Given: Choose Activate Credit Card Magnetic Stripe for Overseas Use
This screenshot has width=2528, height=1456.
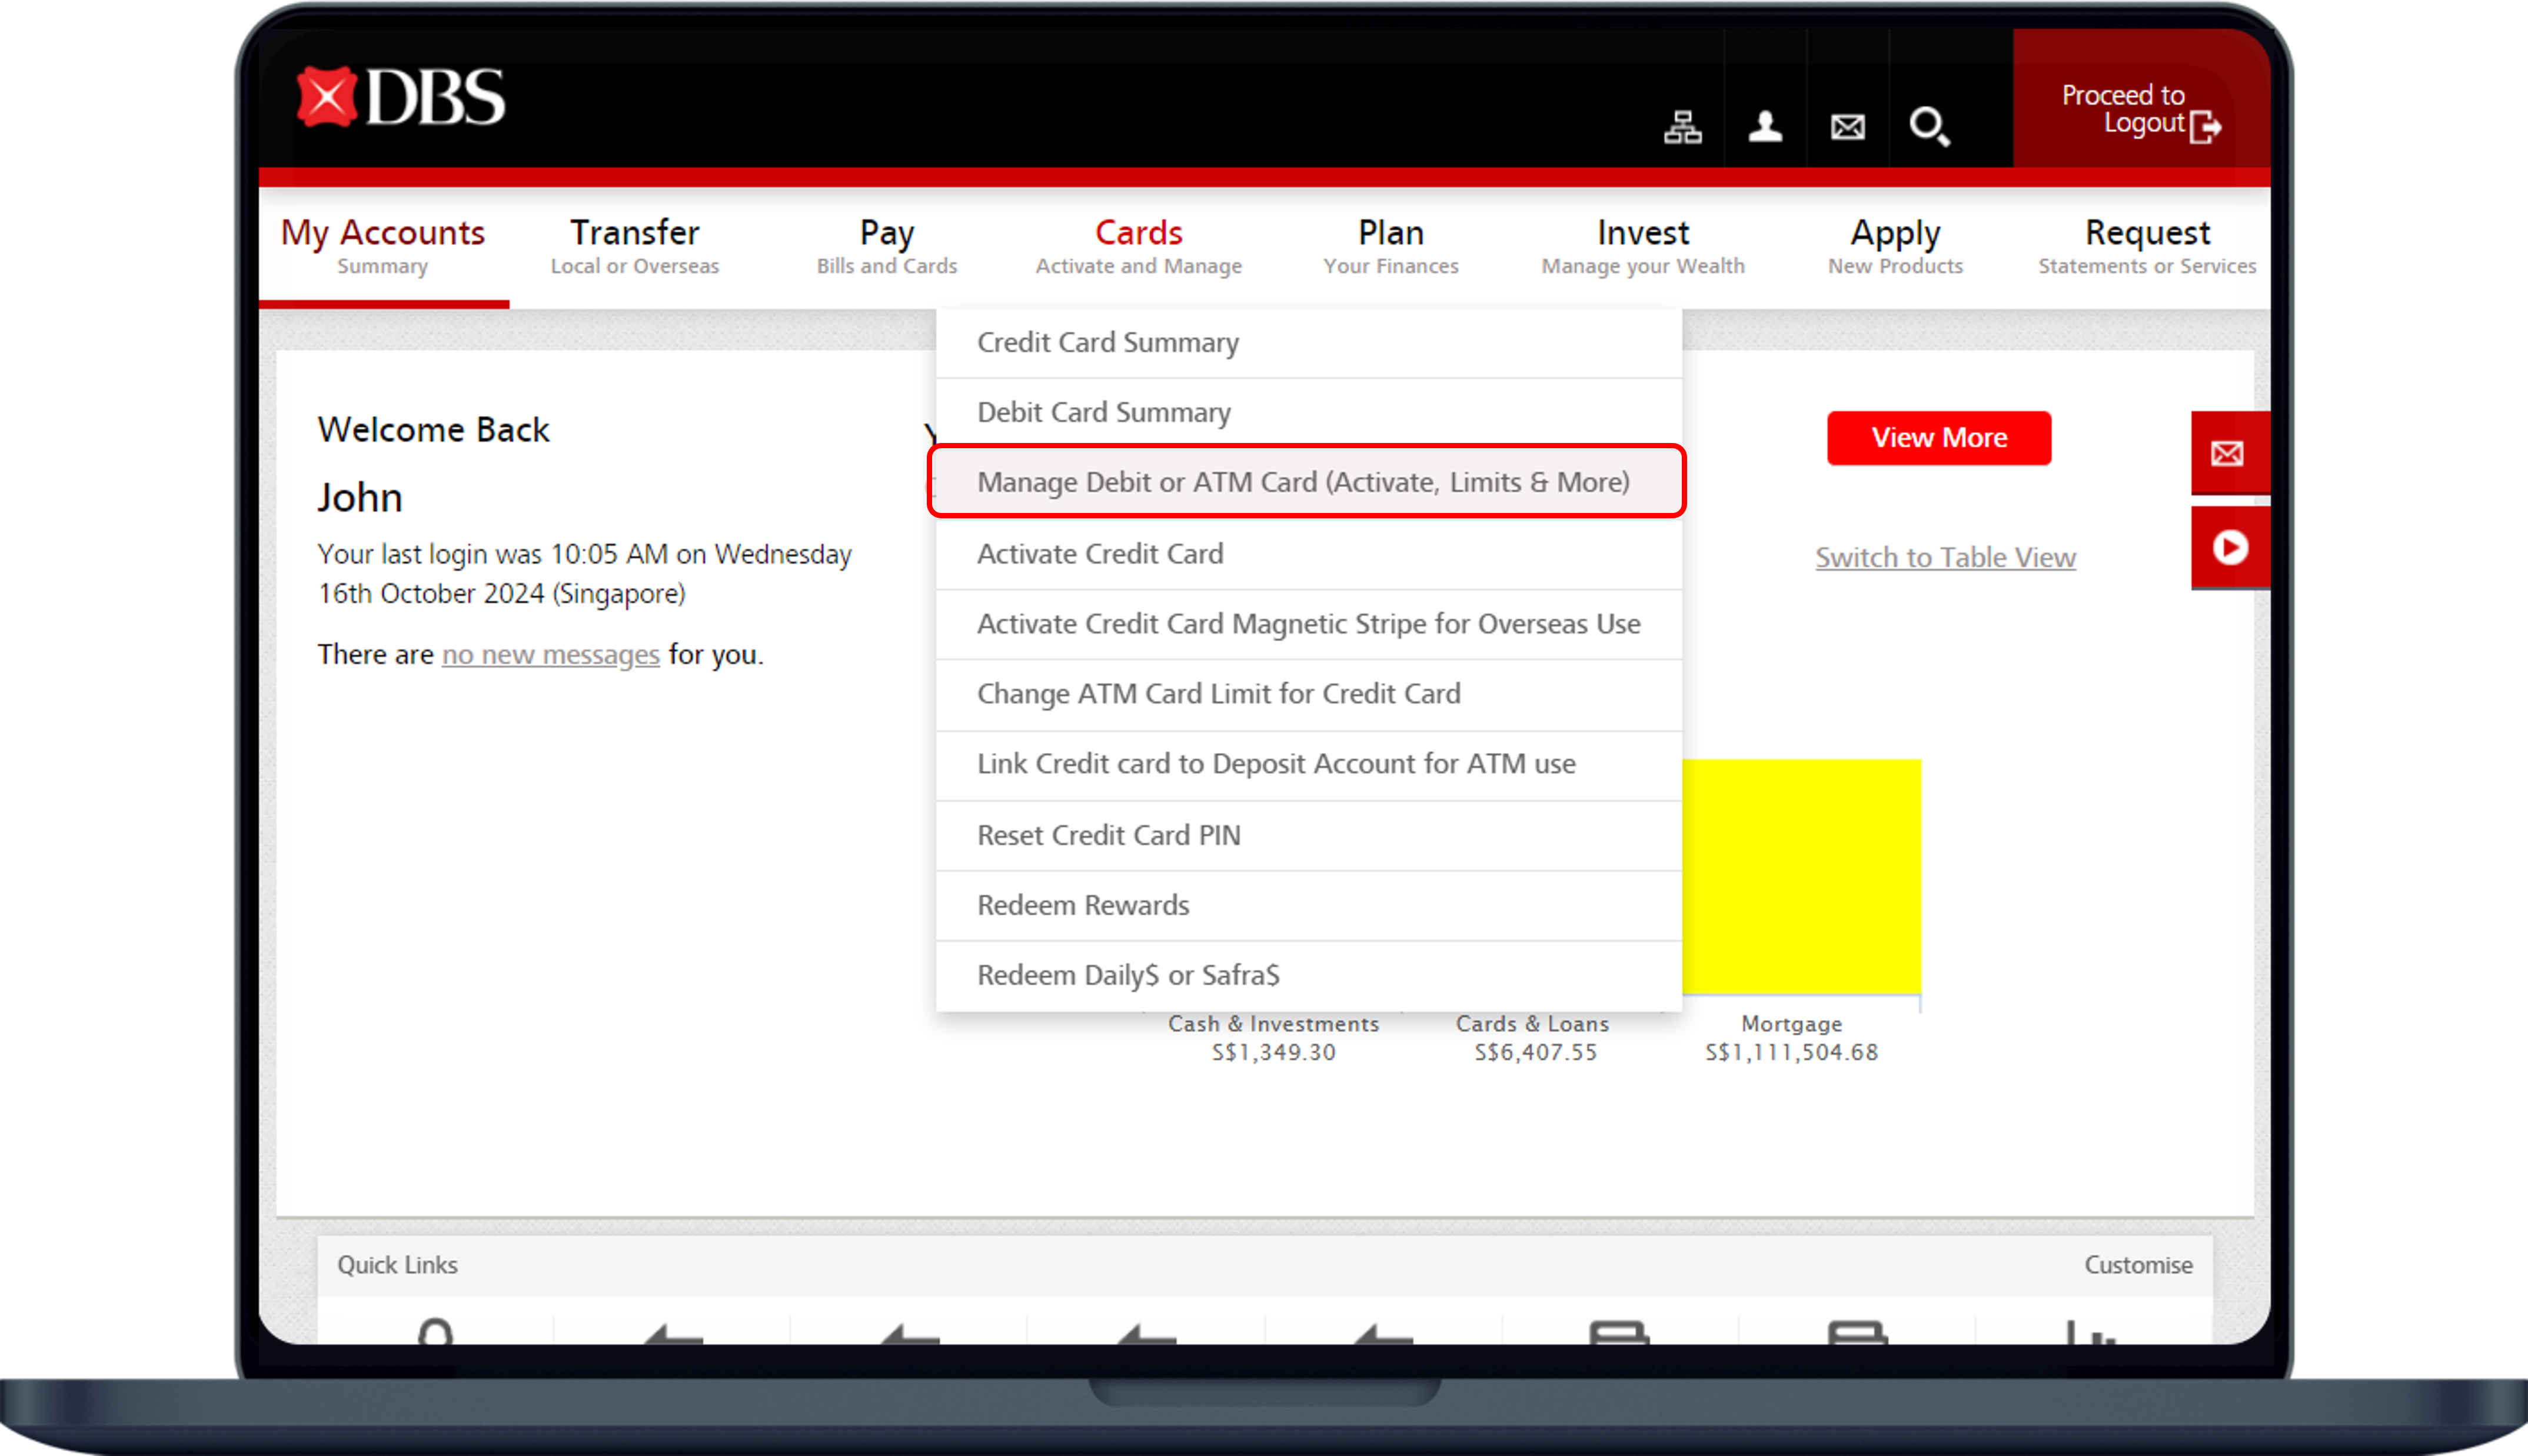Looking at the screenshot, I should click(1308, 624).
